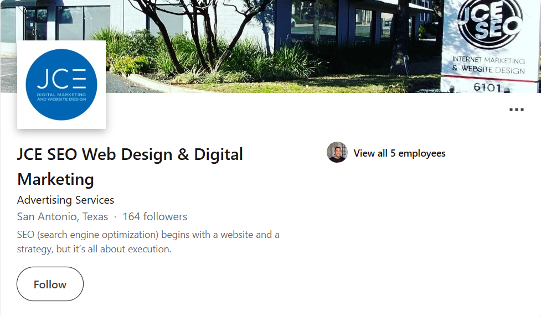The width and height of the screenshot is (541, 316).
Task: Click the San Antonio, Texas location text
Action: 63,216
